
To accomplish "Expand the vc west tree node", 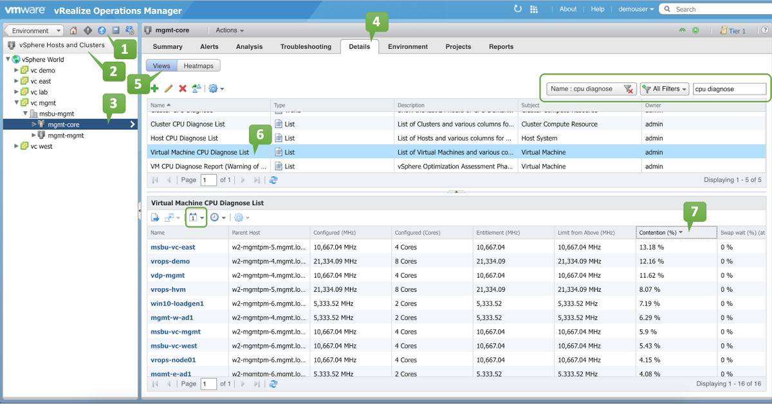I will pyautogui.click(x=17, y=147).
